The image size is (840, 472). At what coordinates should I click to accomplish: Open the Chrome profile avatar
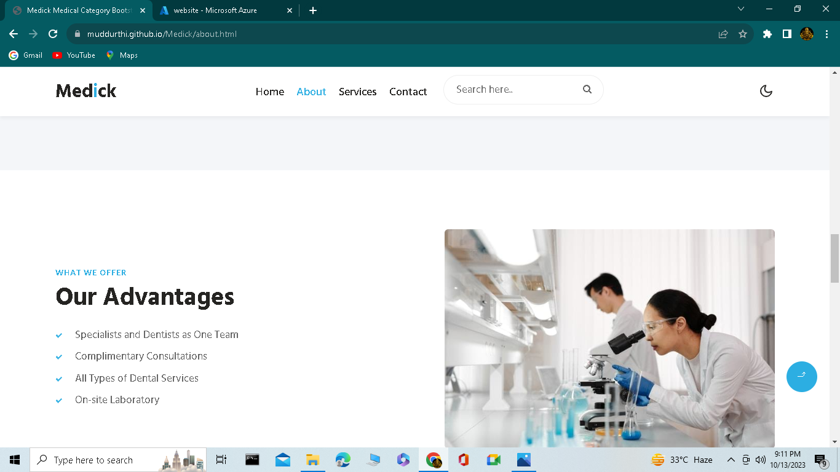[806, 34]
